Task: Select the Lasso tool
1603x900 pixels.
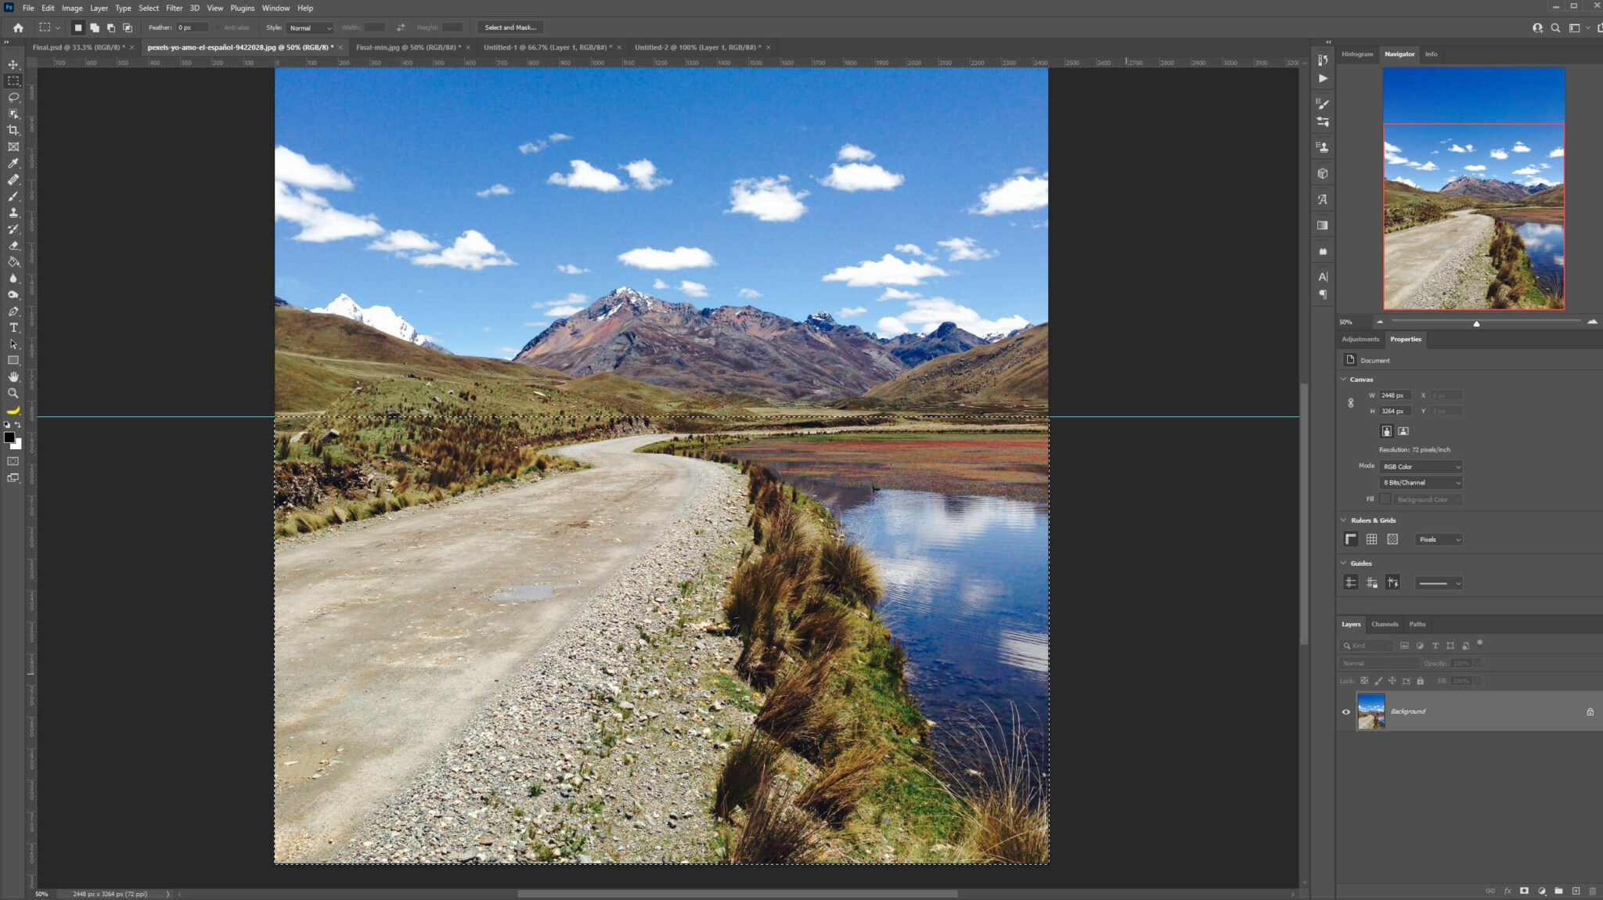Action: tap(13, 97)
